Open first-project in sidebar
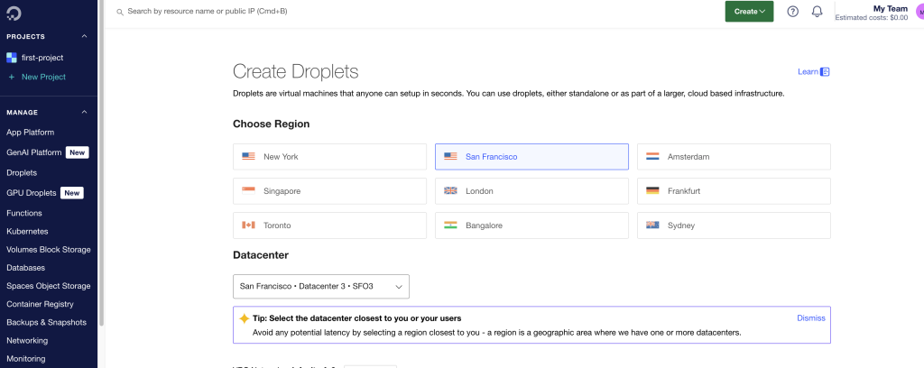This screenshot has height=368, width=924. pos(42,58)
